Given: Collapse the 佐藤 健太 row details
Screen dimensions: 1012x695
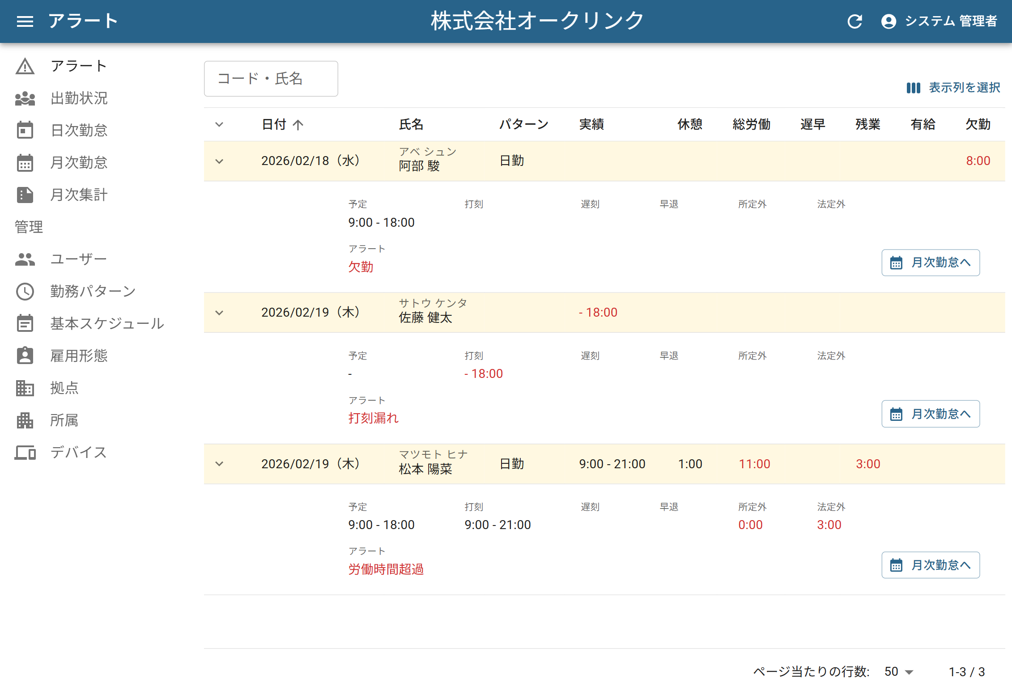Looking at the screenshot, I should tap(219, 313).
